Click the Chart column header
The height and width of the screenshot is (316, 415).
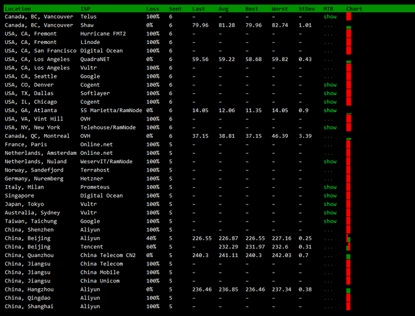(354, 8)
